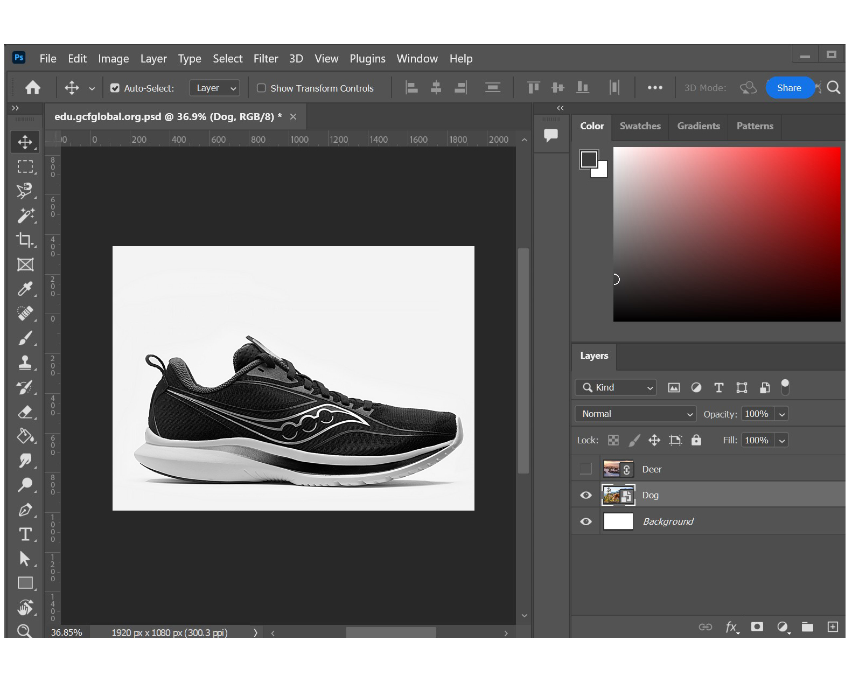This screenshot has width=852, height=682.
Task: Toggle lock transparent pixels
Action: pyautogui.click(x=613, y=440)
